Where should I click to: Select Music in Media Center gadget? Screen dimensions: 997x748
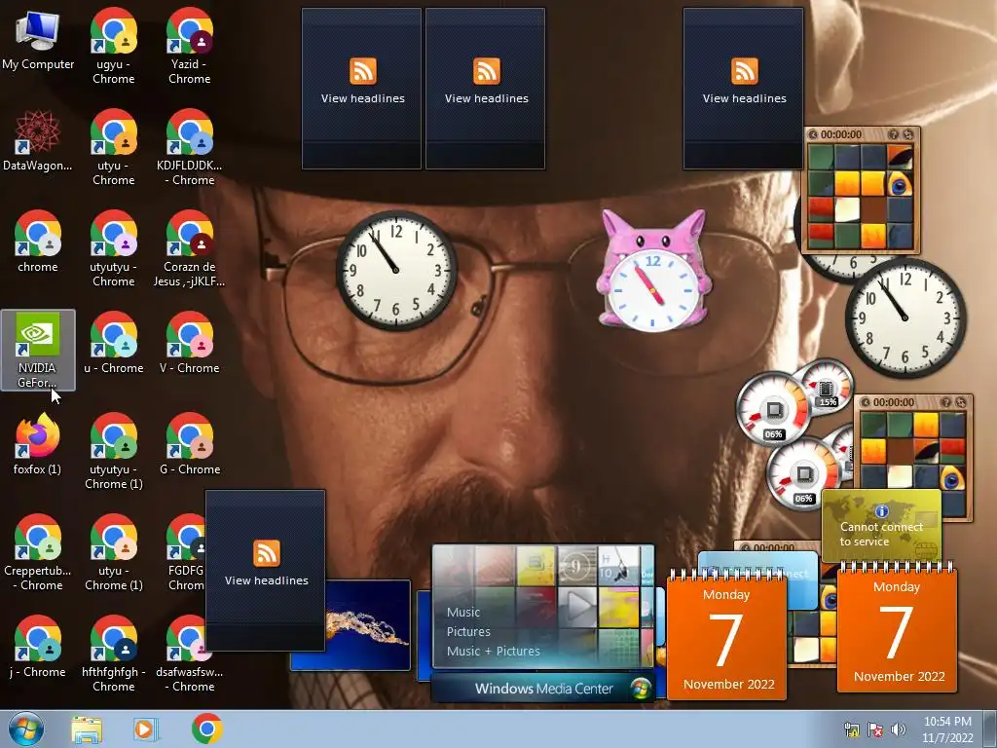[462, 612]
